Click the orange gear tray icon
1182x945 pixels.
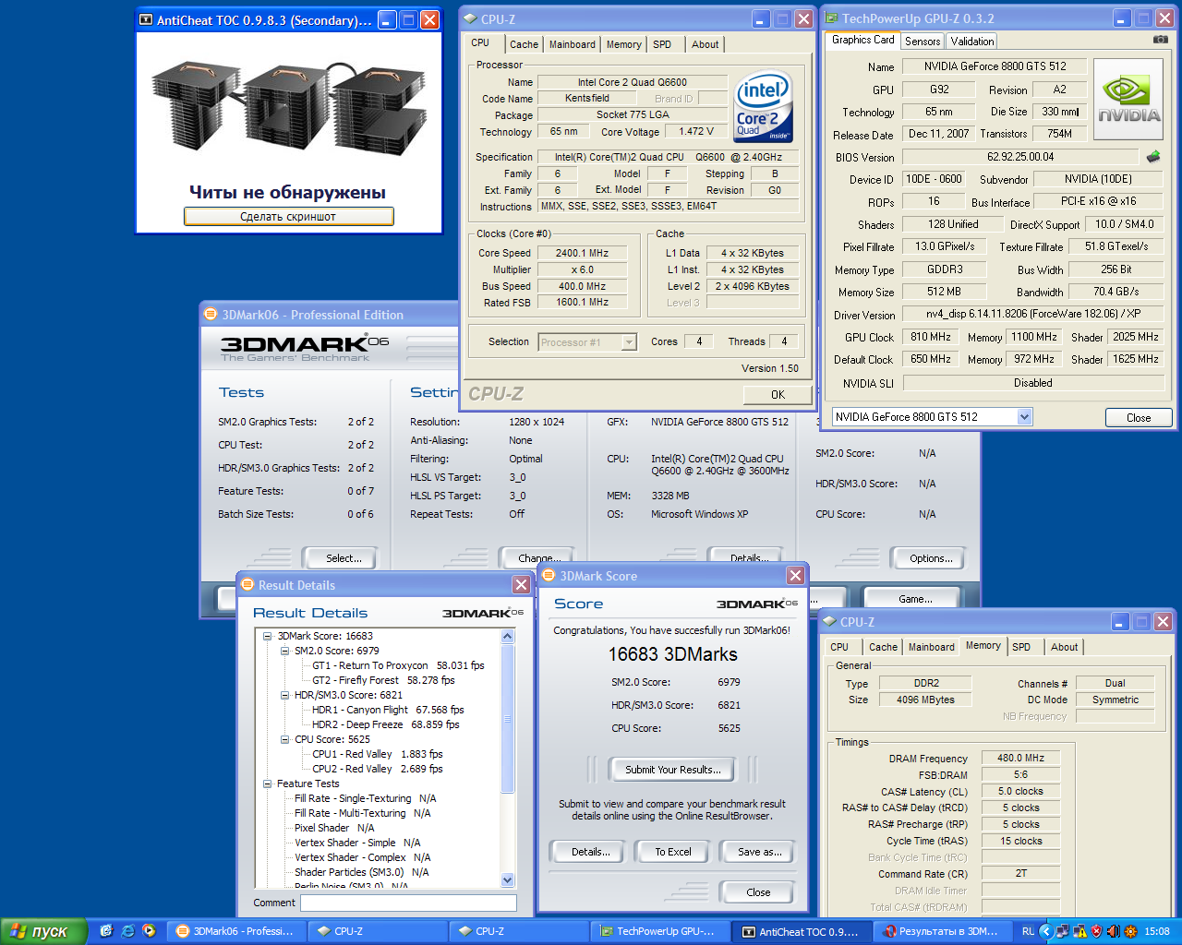coord(1130,931)
